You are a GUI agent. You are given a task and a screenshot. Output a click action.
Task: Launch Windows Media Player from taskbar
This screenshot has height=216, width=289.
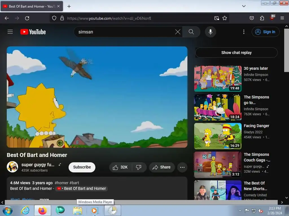click(x=95, y=210)
